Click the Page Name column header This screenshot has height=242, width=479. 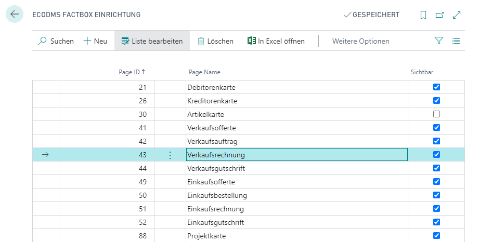point(204,72)
